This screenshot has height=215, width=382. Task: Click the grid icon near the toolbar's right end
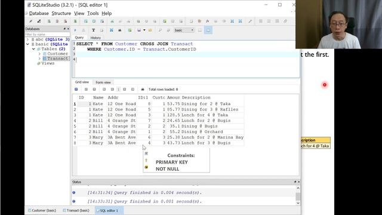261,21
